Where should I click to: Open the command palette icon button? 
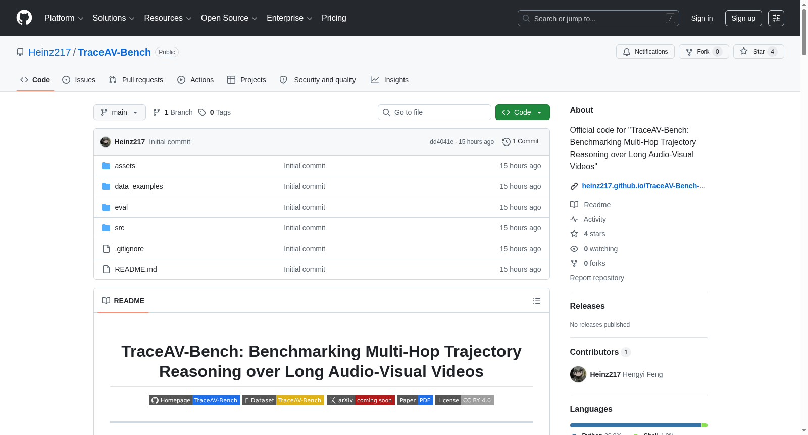coord(776,18)
